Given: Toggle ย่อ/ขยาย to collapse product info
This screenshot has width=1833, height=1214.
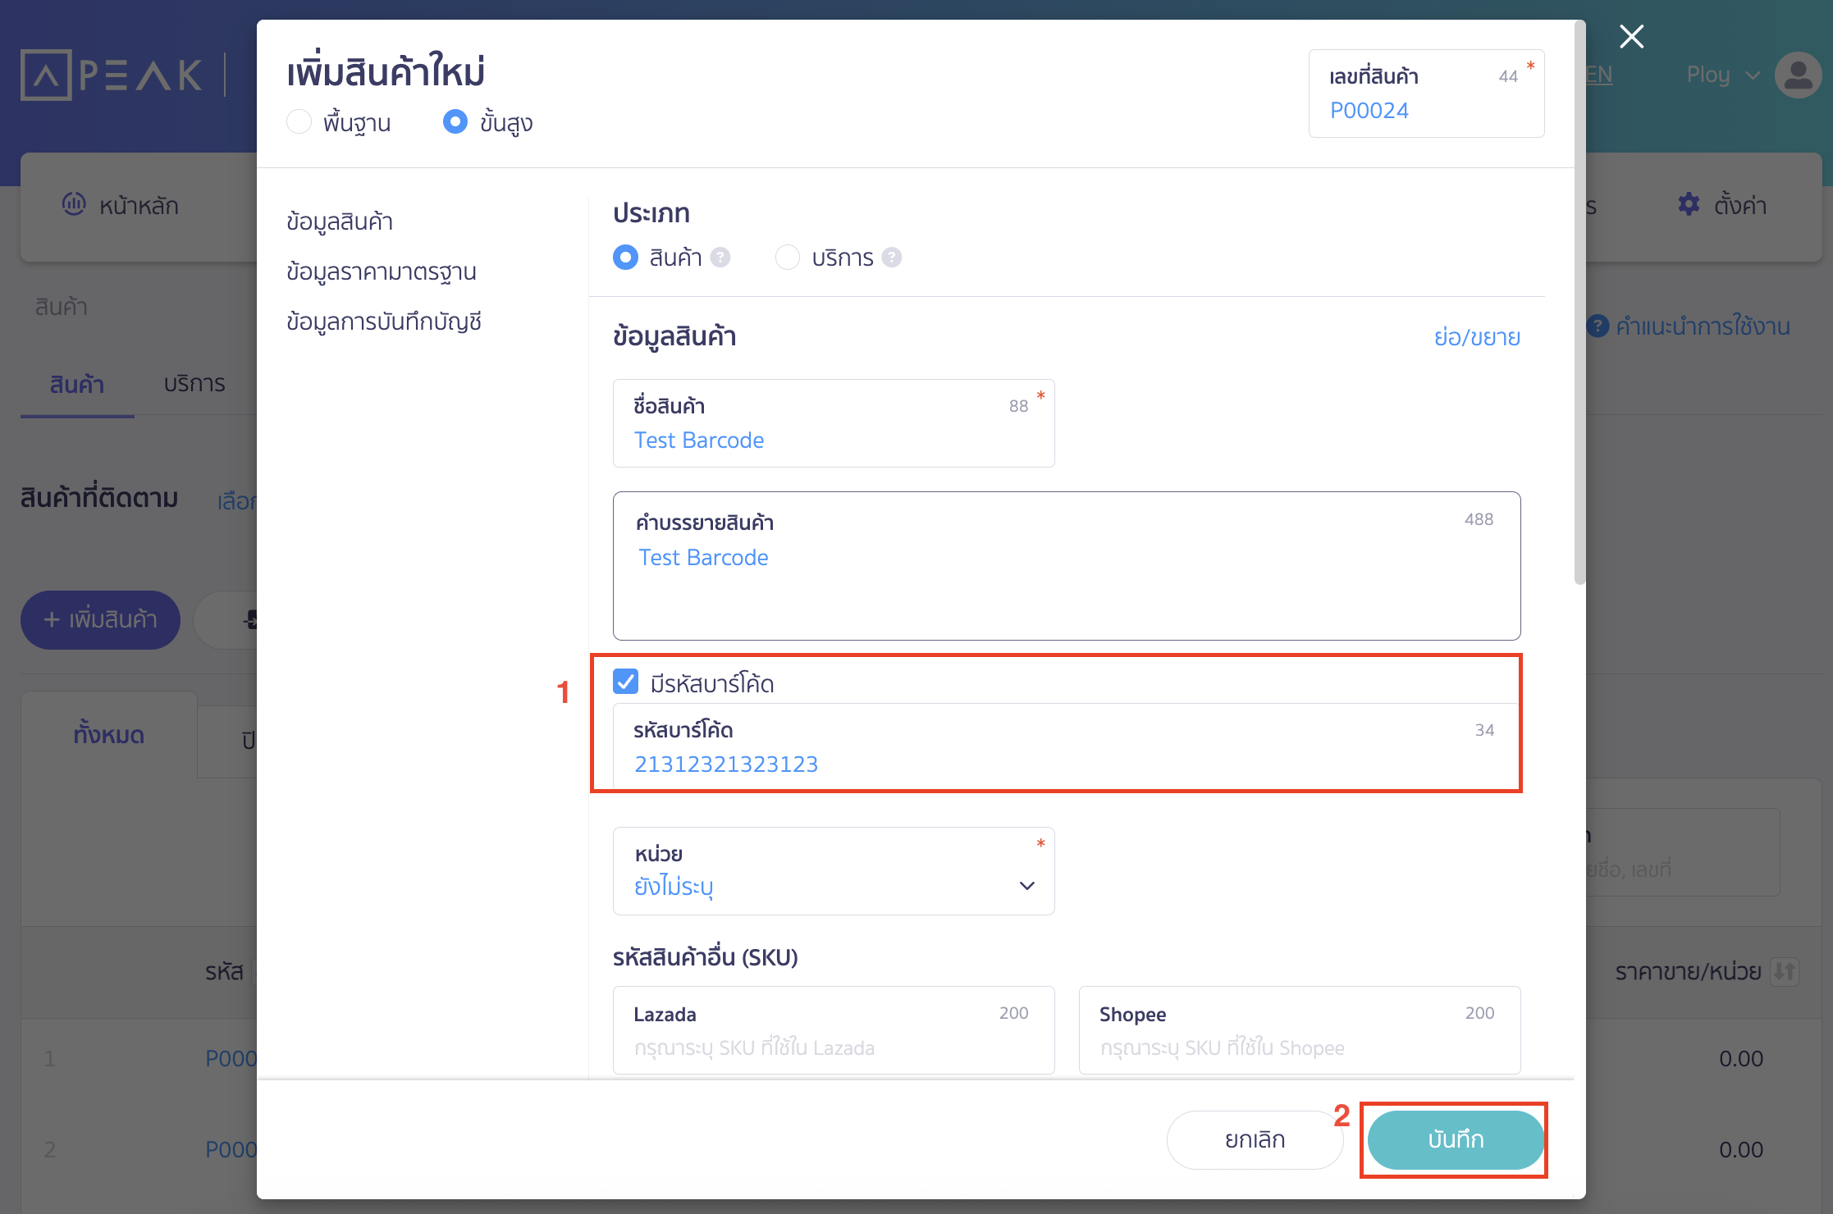Looking at the screenshot, I should (x=1477, y=336).
